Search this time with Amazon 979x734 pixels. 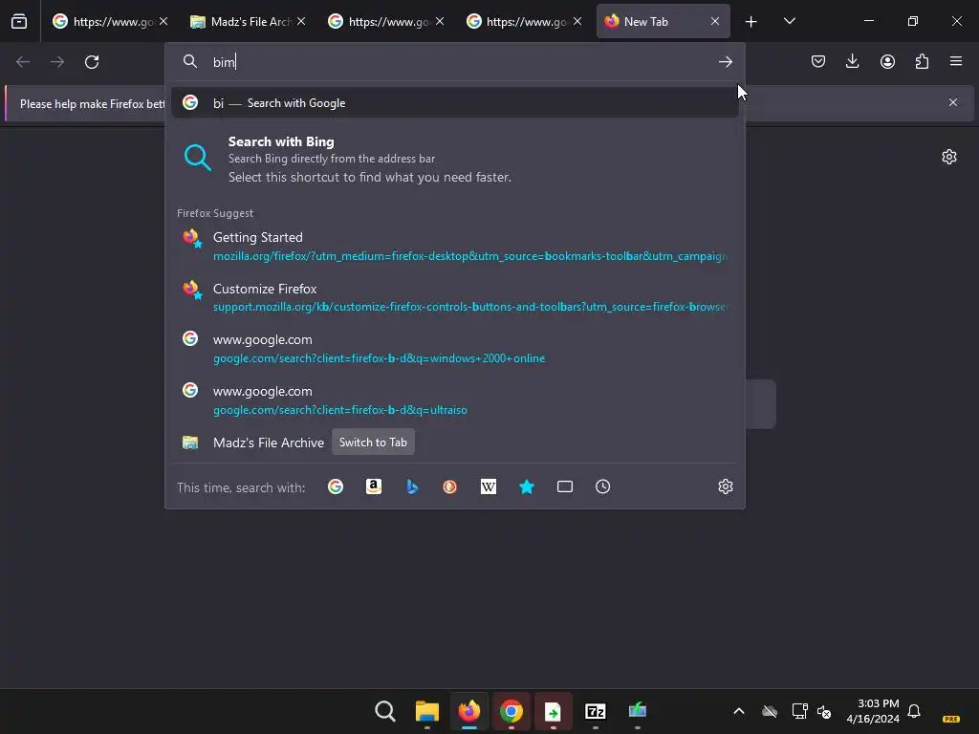[374, 486]
